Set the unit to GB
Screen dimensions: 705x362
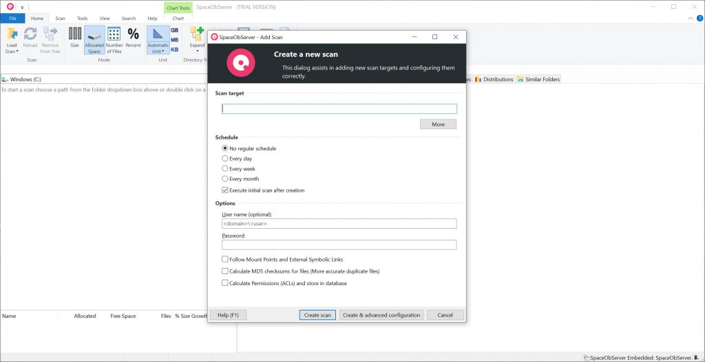tap(174, 30)
